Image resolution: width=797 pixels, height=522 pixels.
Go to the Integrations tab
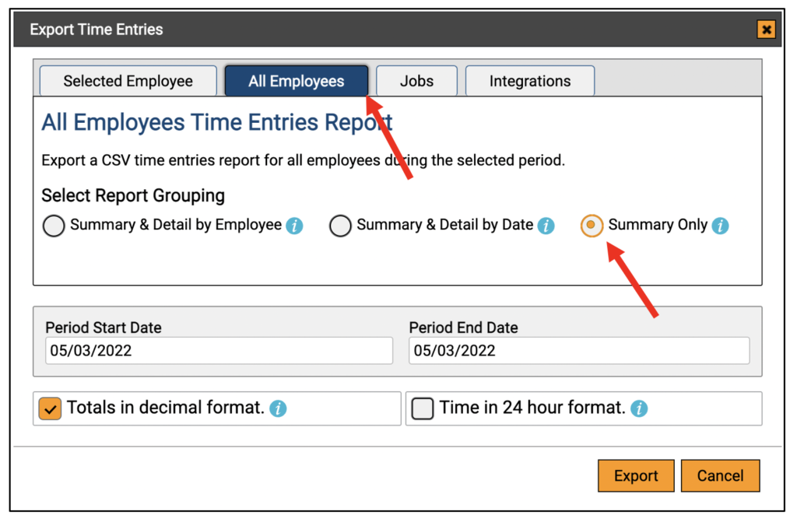pyautogui.click(x=529, y=81)
